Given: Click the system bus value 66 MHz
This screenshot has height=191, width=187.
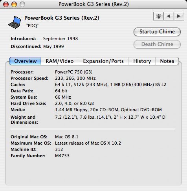Looking at the screenshot, I should pyautogui.click(x=63, y=97).
